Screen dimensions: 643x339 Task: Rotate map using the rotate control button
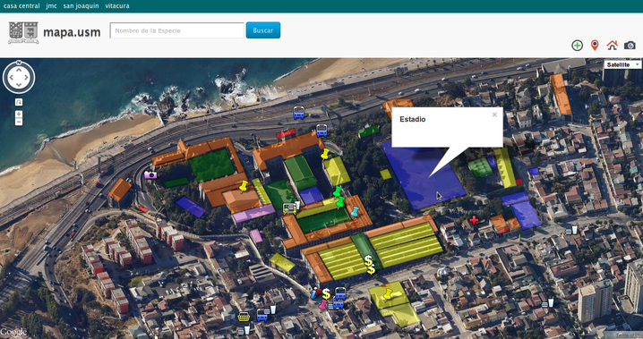19,102
